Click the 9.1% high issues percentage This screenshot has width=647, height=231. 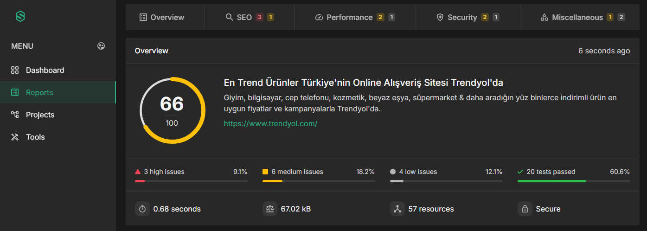(240, 172)
